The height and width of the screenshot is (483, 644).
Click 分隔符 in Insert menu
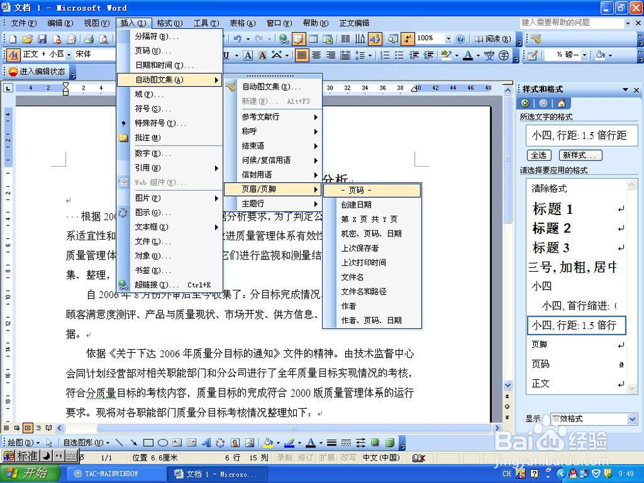(170, 37)
